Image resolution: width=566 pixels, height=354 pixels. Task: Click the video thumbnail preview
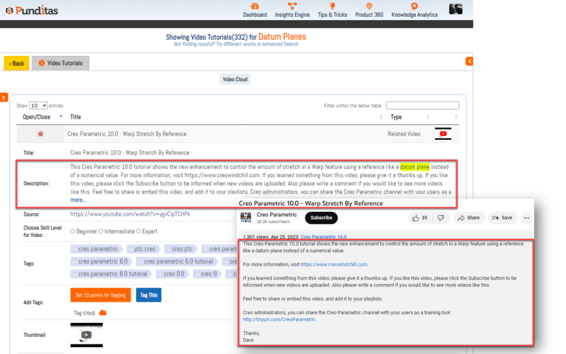(x=86, y=335)
